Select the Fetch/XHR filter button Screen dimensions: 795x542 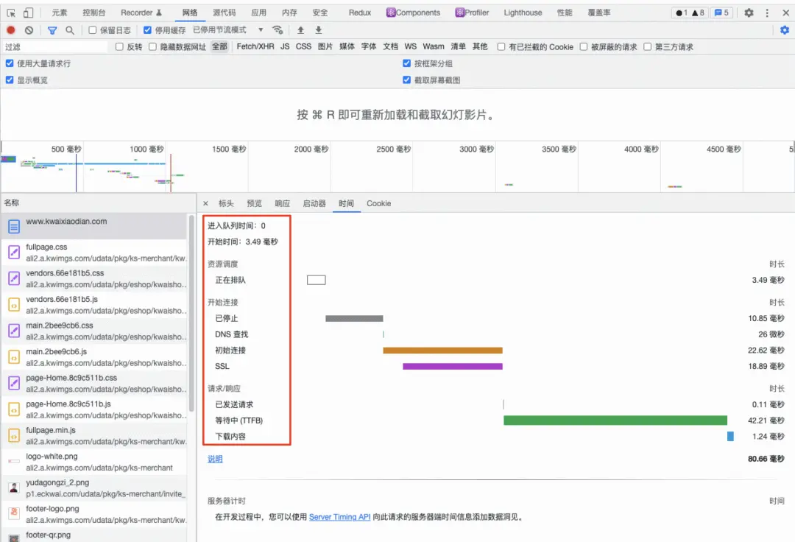coord(255,46)
